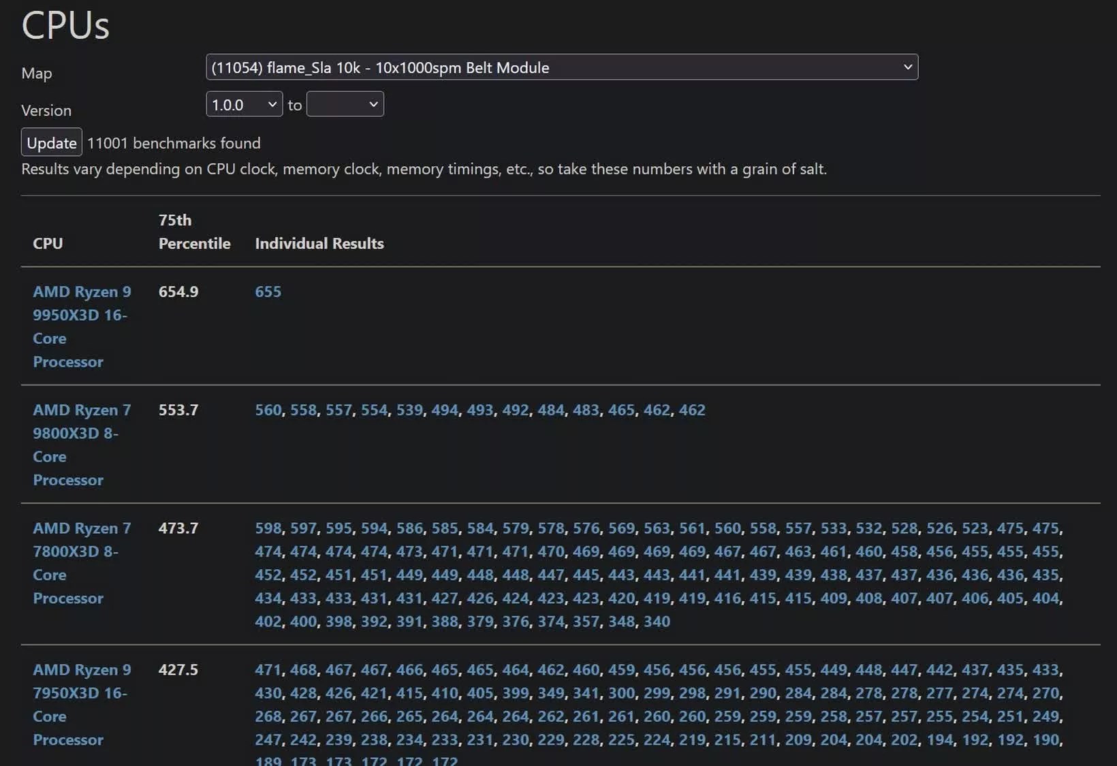Viewport: 1117px width, 766px height.
Task: Click the Map field label
Action: tap(37, 74)
